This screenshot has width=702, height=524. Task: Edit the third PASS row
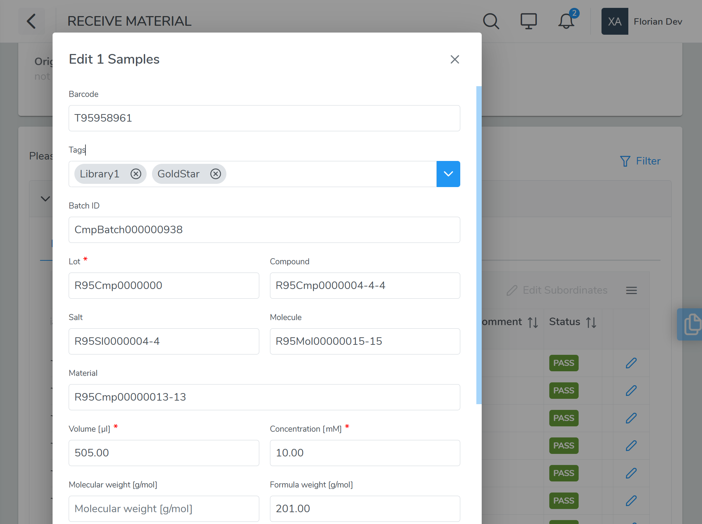[631, 418]
